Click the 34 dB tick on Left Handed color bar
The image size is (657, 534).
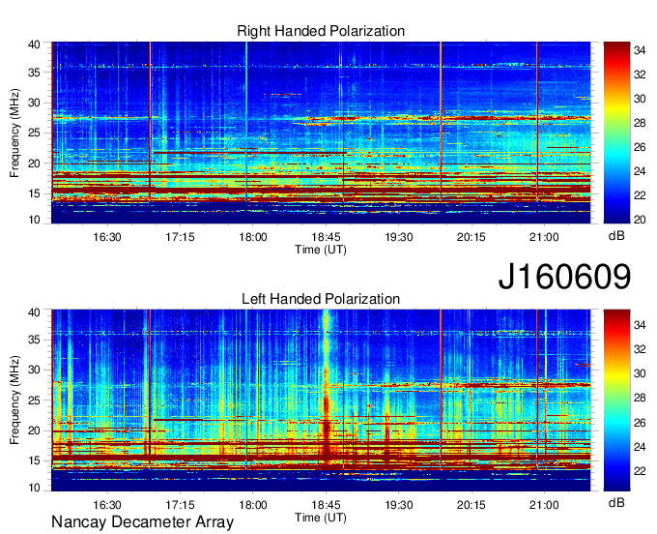(x=640, y=325)
